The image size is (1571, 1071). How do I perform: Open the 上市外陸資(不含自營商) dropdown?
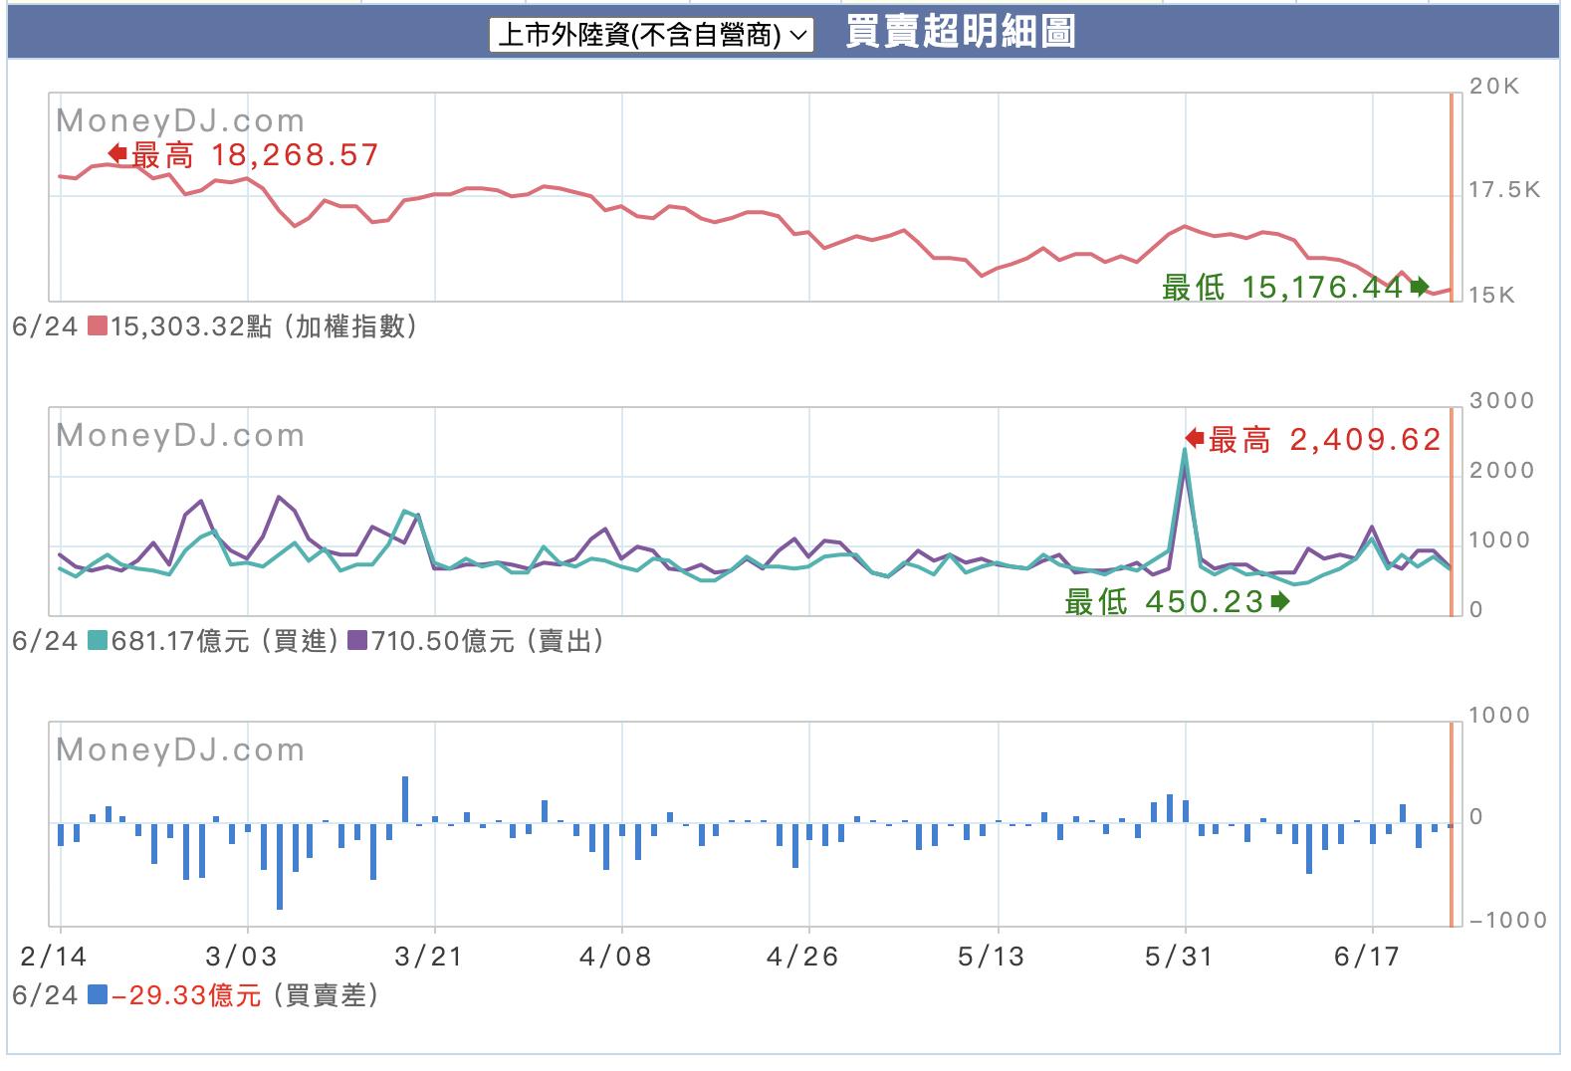click(x=651, y=35)
